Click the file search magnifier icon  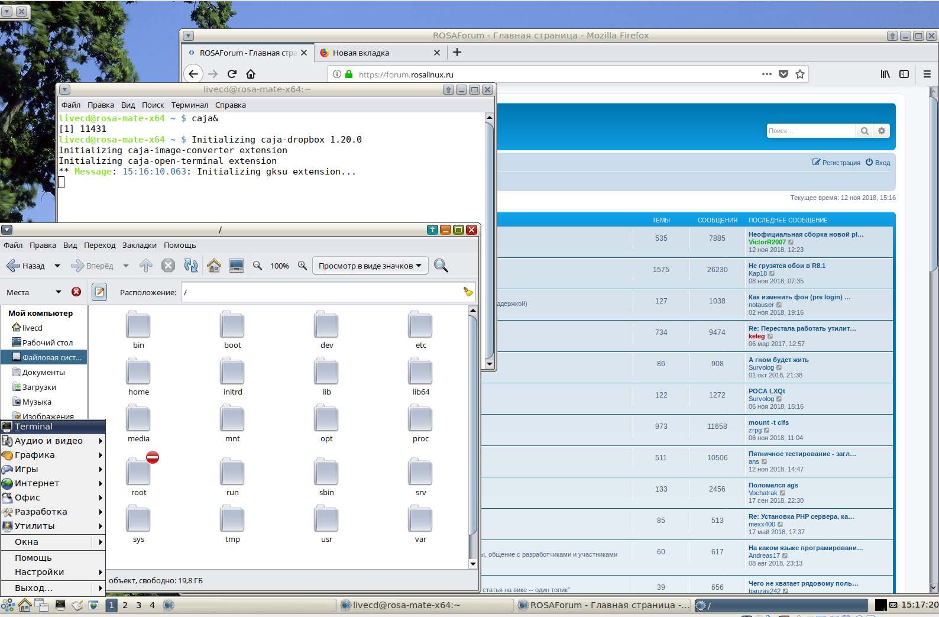[441, 266]
